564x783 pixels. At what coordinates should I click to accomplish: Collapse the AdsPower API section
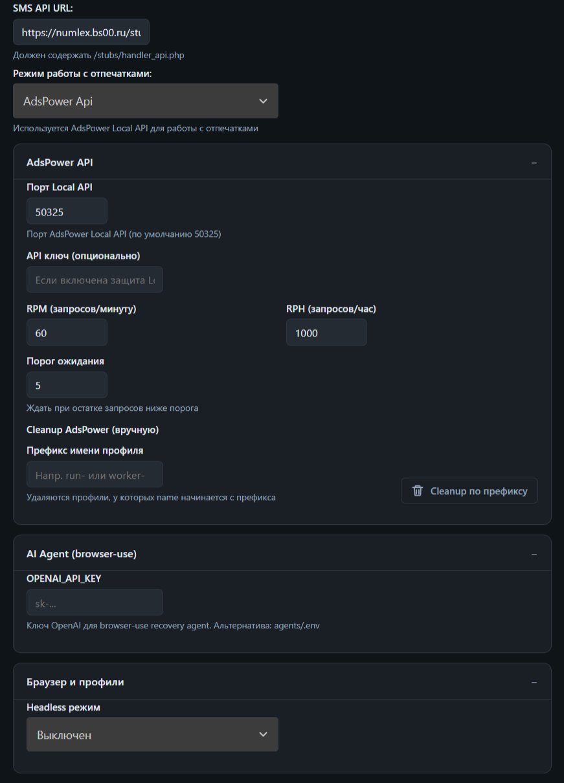click(534, 162)
